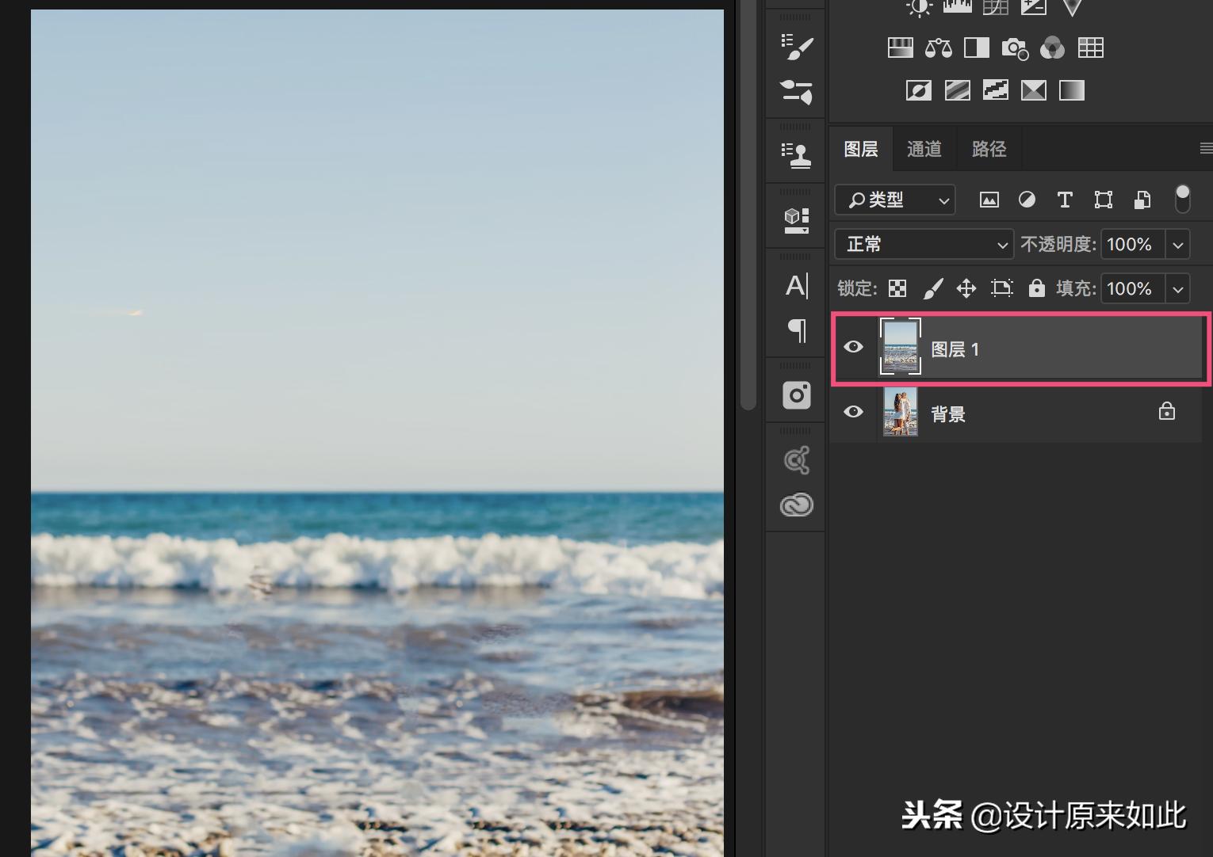Select the 图层 1 layer thumbnail
The image size is (1213, 857).
point(901,346)
